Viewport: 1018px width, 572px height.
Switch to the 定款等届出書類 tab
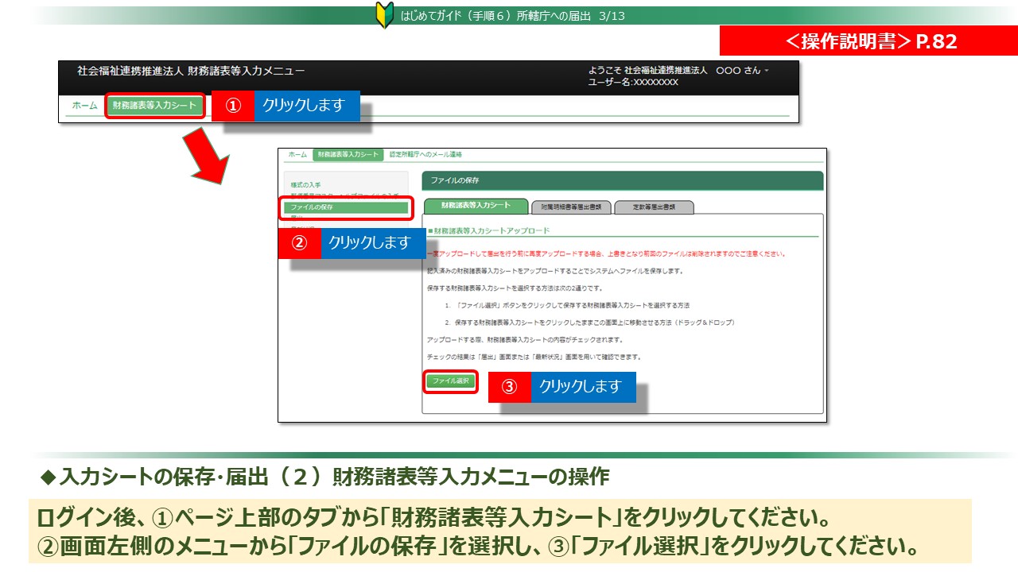coord(654,207)
